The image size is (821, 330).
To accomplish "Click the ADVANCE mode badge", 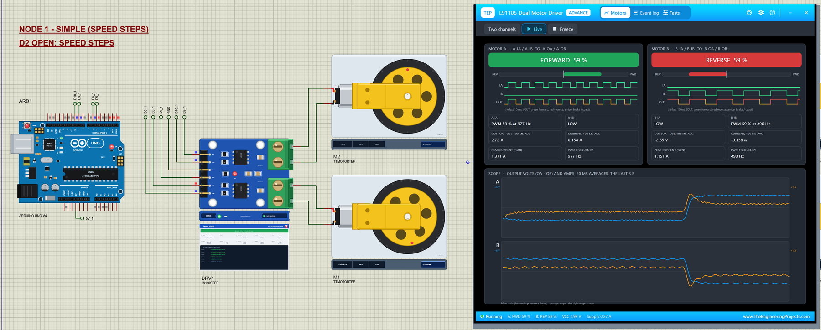I will 578,13.
